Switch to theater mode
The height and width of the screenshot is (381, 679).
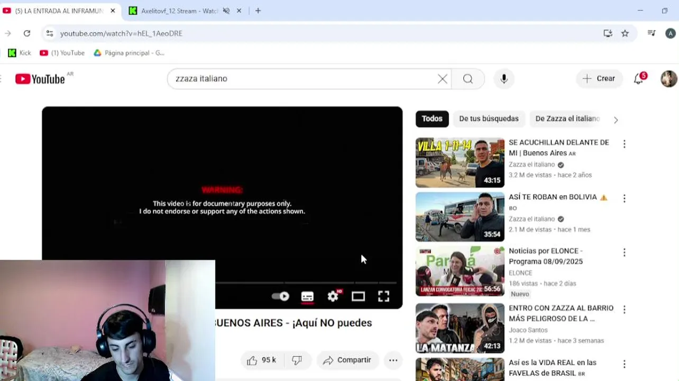tap(358, 296)
